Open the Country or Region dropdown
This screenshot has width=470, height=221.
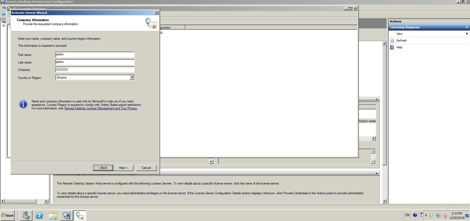tap(132, 78)
